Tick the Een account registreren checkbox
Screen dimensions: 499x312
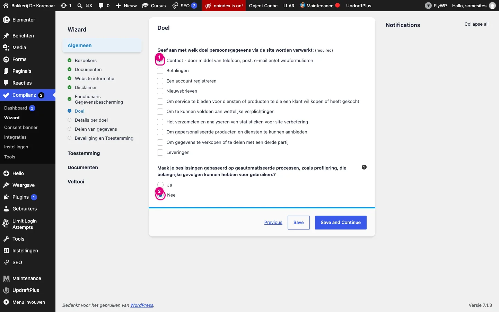coord(160,81)
